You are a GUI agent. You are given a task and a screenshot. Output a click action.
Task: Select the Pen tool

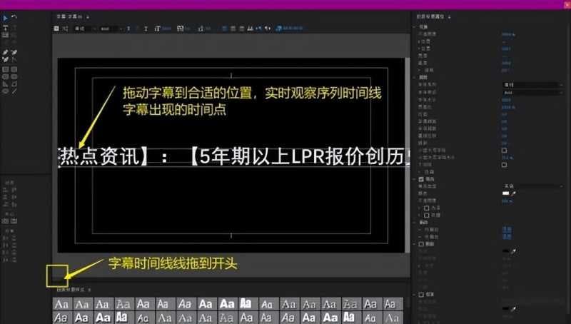coord(5,52)
